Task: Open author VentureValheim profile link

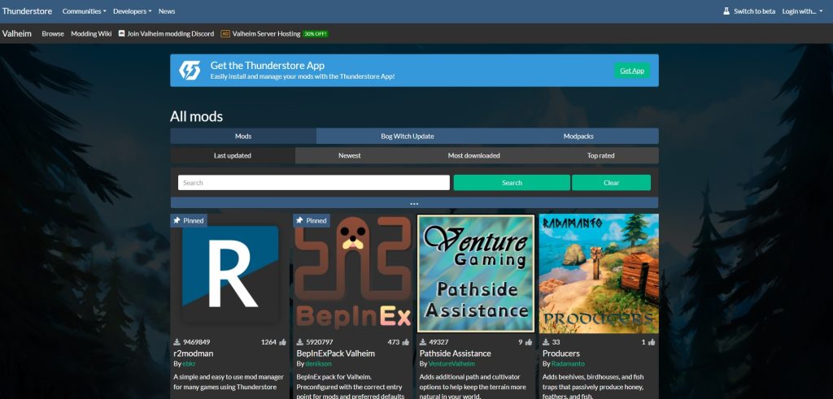Action: 451,364
